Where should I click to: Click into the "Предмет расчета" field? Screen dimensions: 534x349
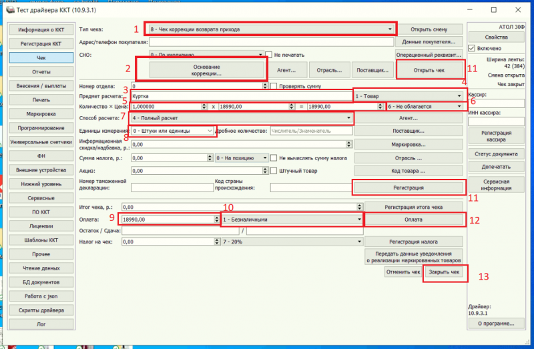point(240,96)
